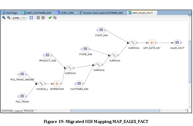Image resolution: width=193 pixels, height=126 pixels.
Task: Click the GET_DATE_KEY label text
Action: point(152,48)
